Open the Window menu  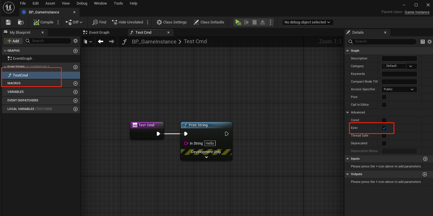point(100,3)
